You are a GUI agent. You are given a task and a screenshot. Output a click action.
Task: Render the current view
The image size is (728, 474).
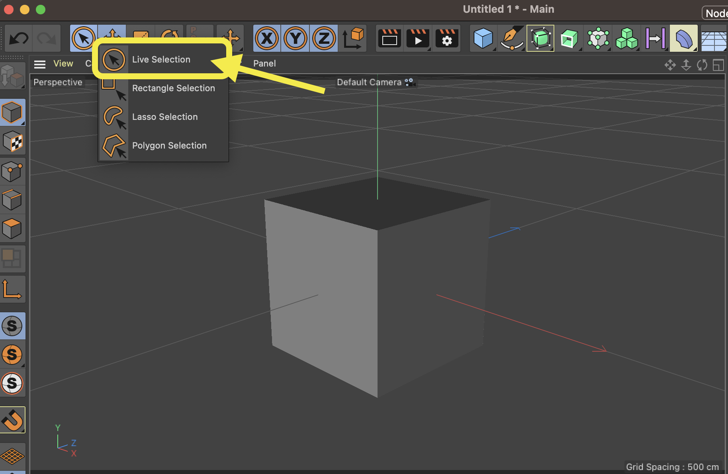[x=389, y=38]
